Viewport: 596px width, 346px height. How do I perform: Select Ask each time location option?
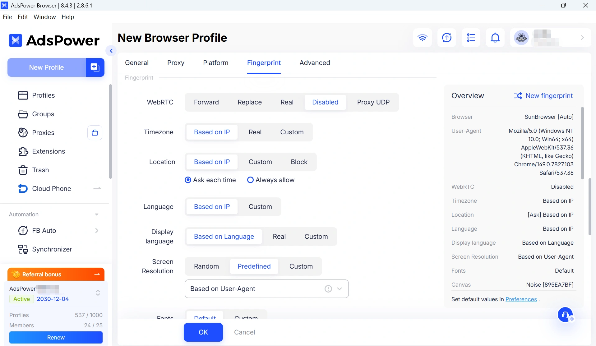point(210,180)
